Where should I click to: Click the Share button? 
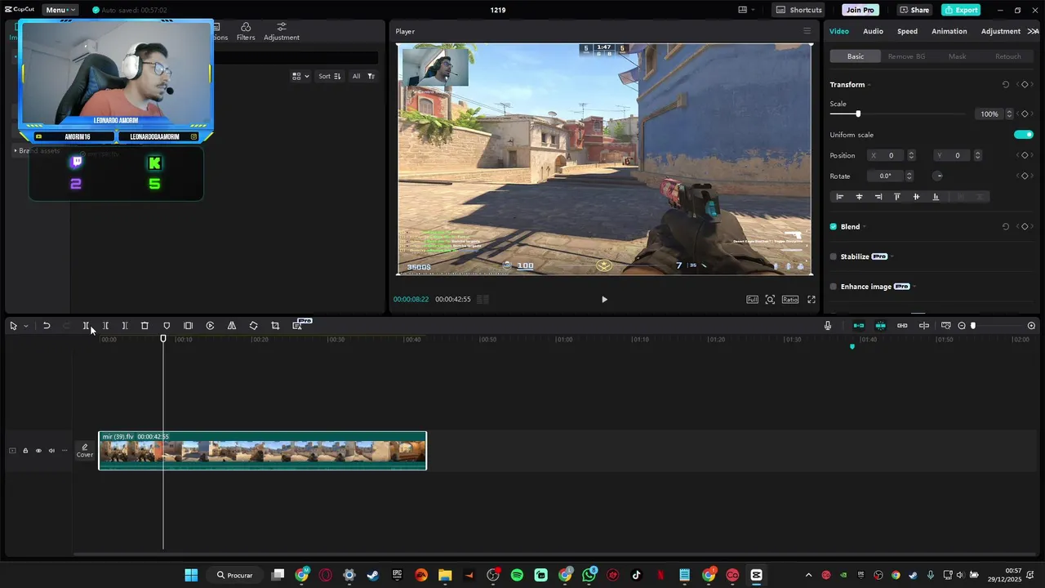pyautogui.click(x=914, y=10)
